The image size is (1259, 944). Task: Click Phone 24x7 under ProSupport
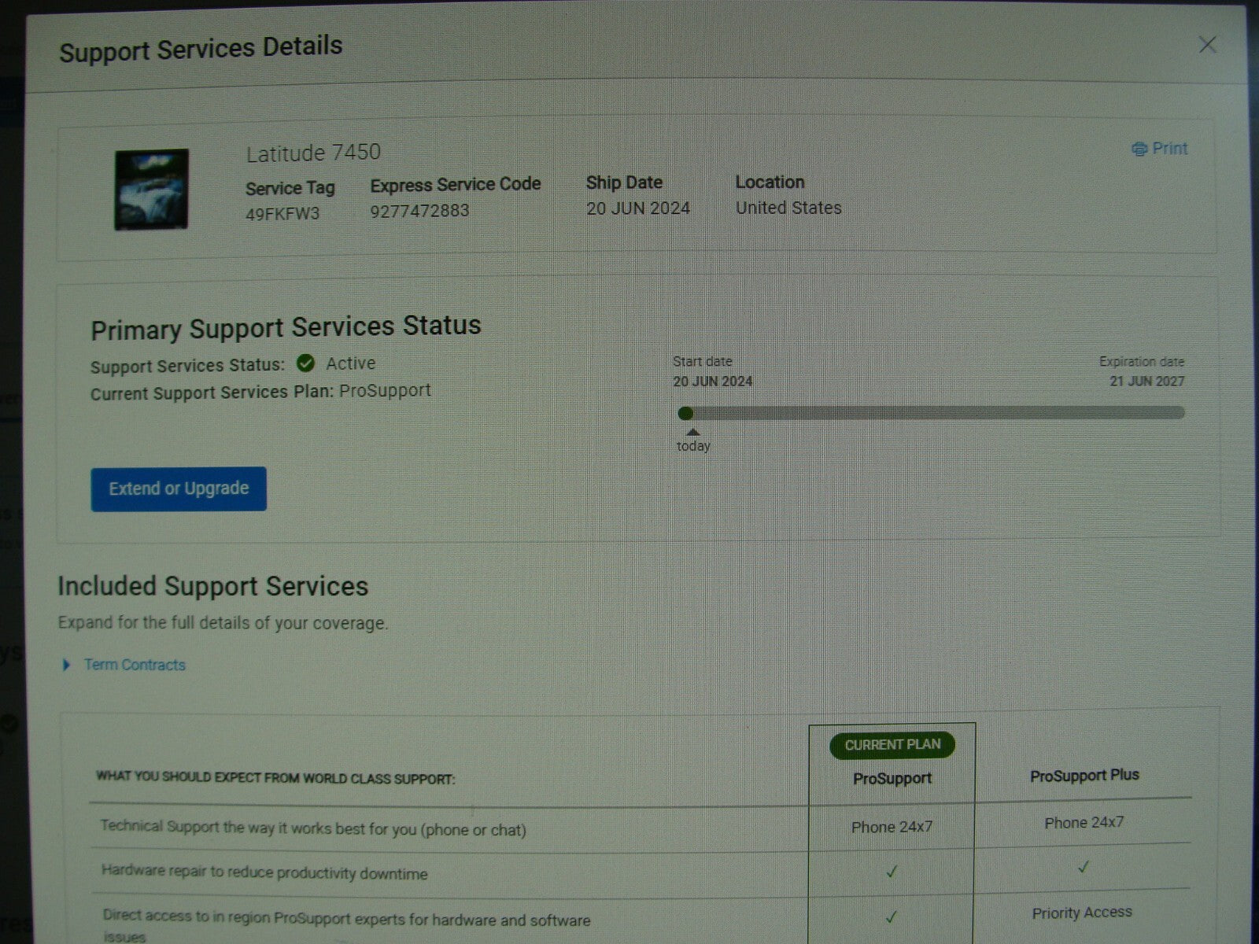892,827
